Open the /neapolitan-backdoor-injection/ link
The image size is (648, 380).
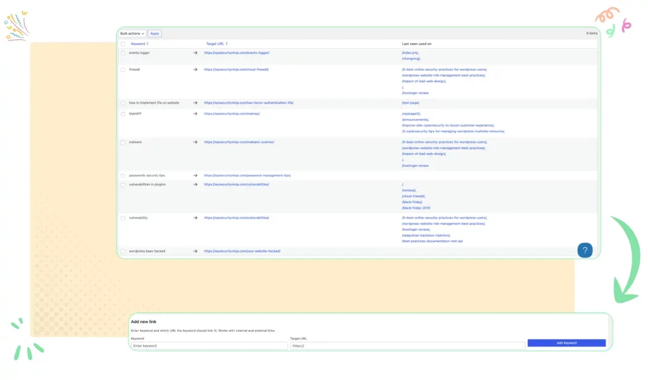point(426,235)
